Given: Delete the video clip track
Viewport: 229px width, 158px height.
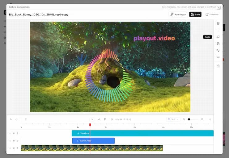Looking at the screenshot, I should [17, 148].
